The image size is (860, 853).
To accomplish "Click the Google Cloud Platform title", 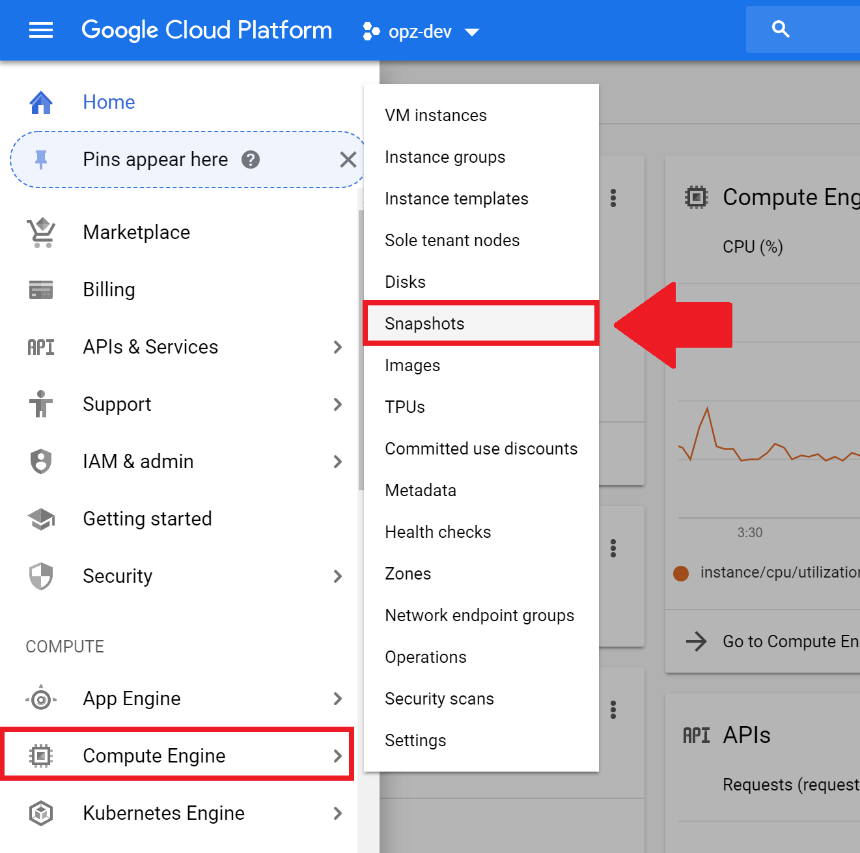I will 206,31.
